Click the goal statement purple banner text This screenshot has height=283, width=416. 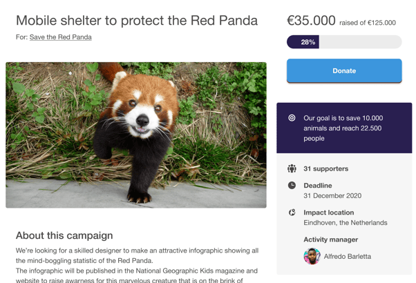click(x=343, y=128)
